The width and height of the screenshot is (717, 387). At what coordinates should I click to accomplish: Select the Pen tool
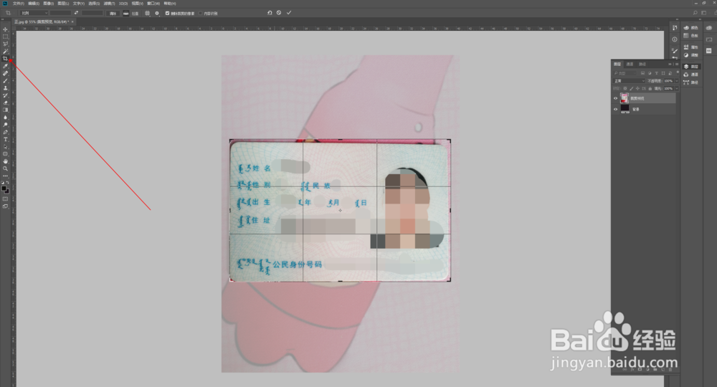point(6,132)
